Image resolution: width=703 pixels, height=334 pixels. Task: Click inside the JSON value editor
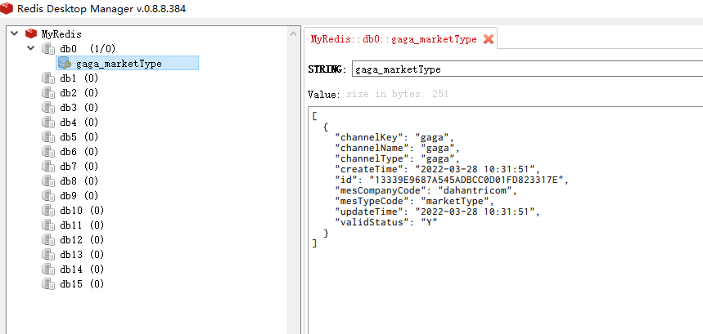pos(505,220)
